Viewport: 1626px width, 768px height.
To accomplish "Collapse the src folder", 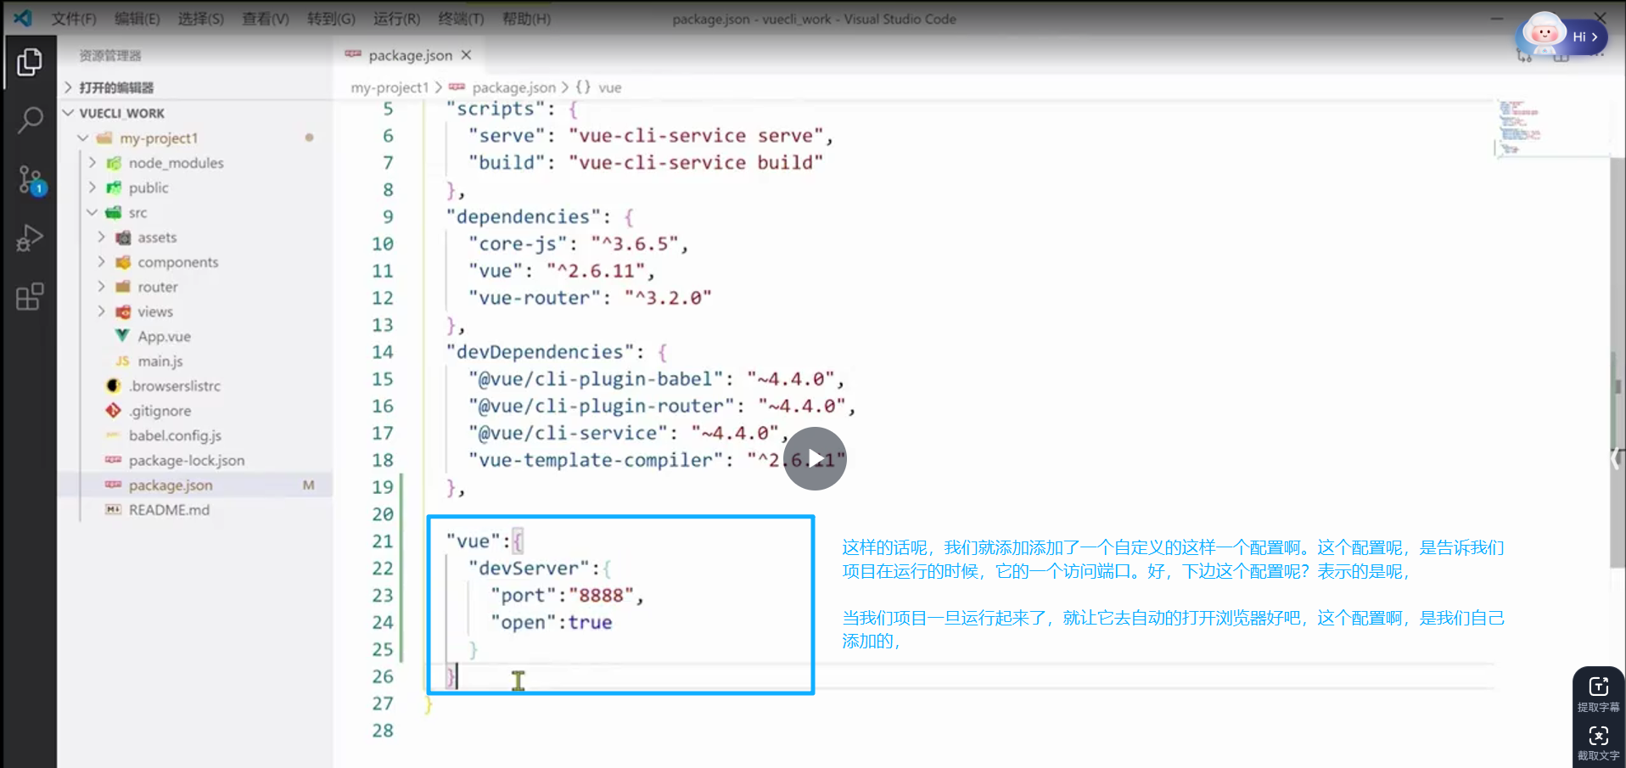I will (x=137, y=212).
